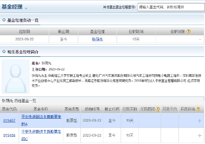Open fund code 019458 link
The width and height of the screenshot is (205, 144).
tap(9, 135)
